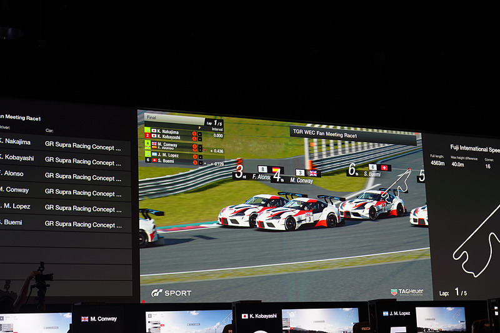
Task: Click position 1 badge in leaderboard
Action: point(147,130)
